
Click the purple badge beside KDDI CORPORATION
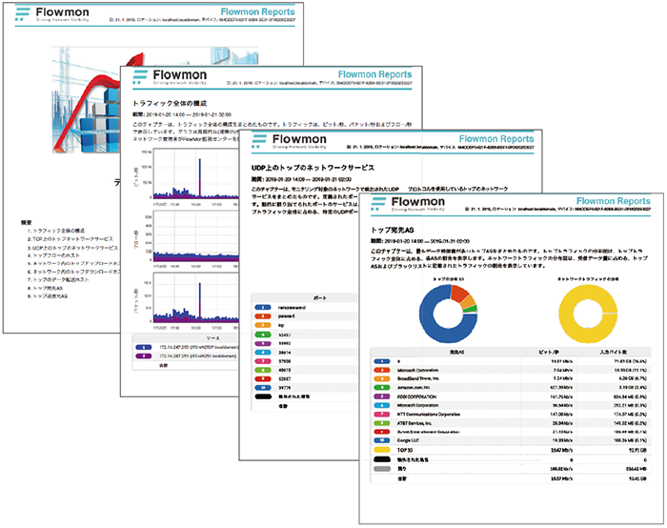(382, 396)
